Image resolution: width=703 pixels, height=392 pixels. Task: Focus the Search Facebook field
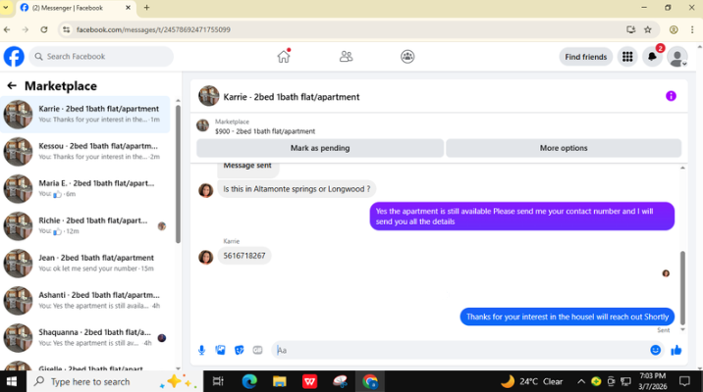coord(101,57)
